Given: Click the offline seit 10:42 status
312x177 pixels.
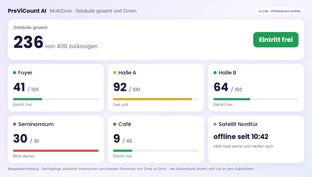Looking at the screenshot, I should click(x=241, y=136).
